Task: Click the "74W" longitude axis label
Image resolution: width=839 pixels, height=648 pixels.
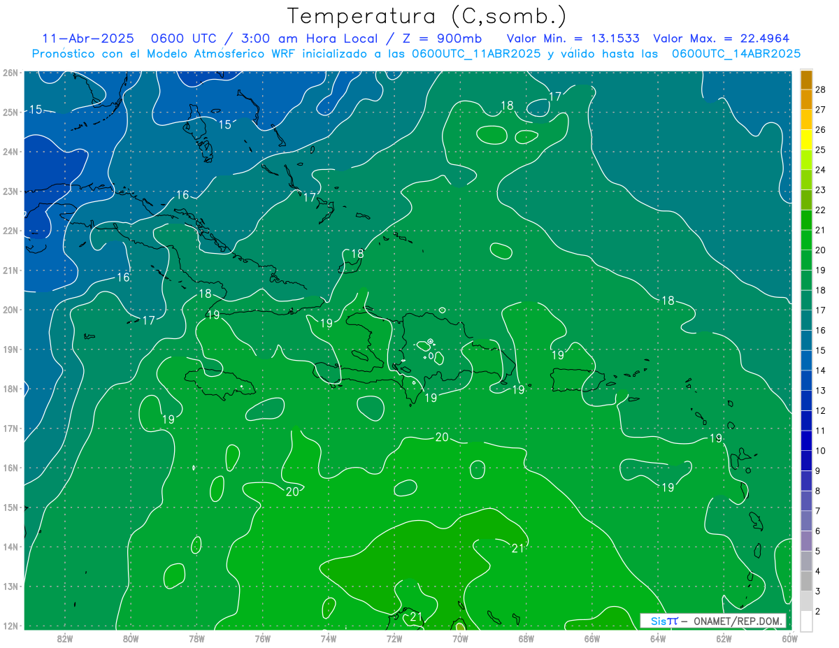Action: tap(329, 638)
